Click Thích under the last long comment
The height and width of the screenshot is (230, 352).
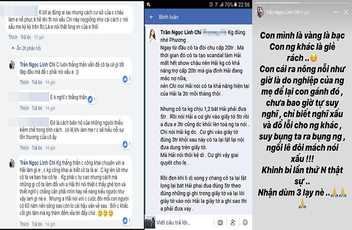[x=24, y=224]
